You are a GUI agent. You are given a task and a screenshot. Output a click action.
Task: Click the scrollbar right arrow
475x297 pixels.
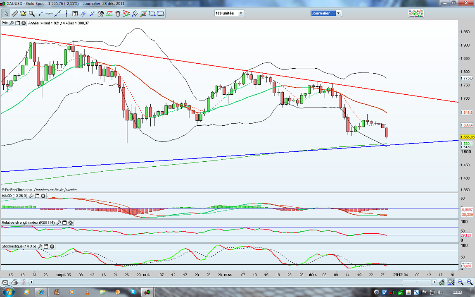(434, 283)
